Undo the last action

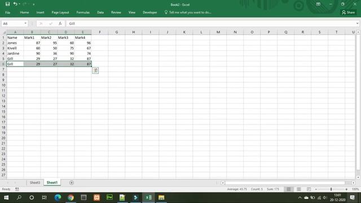click(x=15, y=4)
